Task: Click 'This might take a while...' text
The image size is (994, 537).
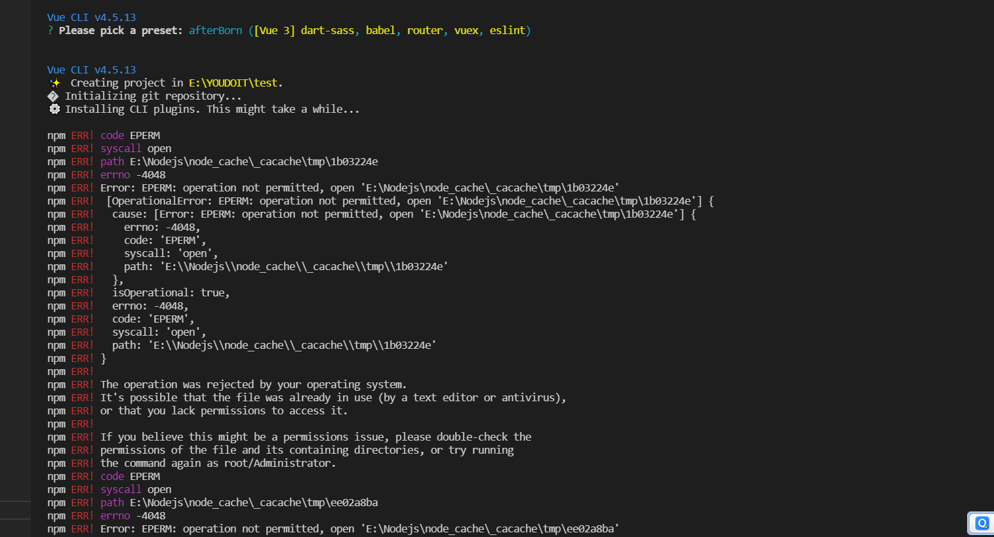Action: (283, 109)
